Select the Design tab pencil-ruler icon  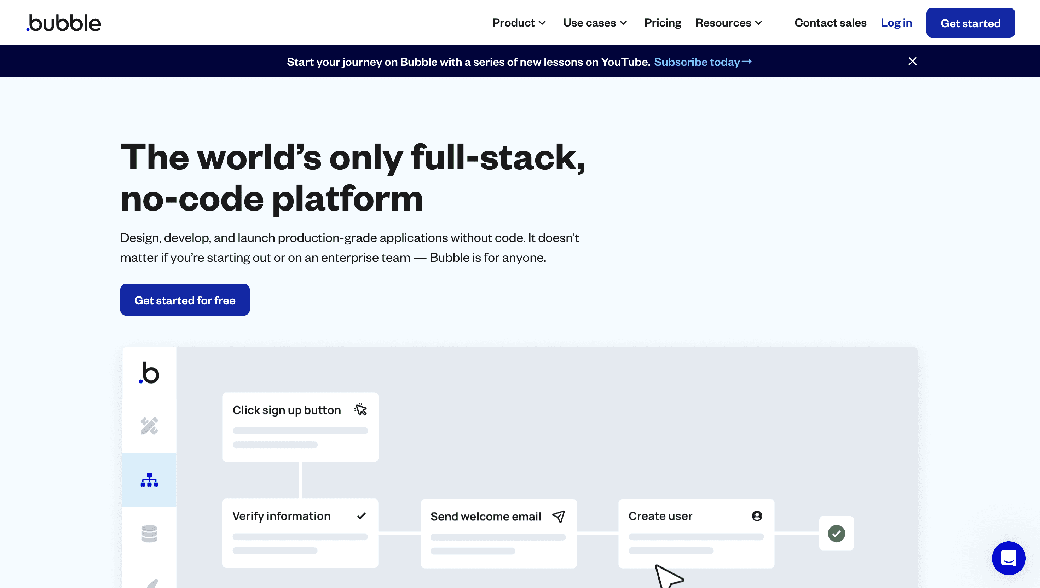coord(149,426)
